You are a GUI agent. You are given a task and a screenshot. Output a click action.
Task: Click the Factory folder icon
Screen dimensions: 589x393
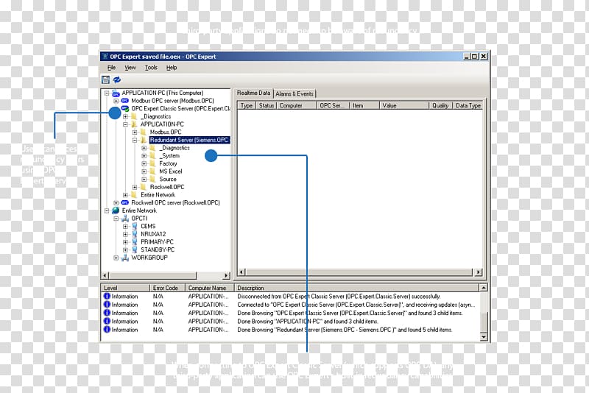tap(152, 163)
